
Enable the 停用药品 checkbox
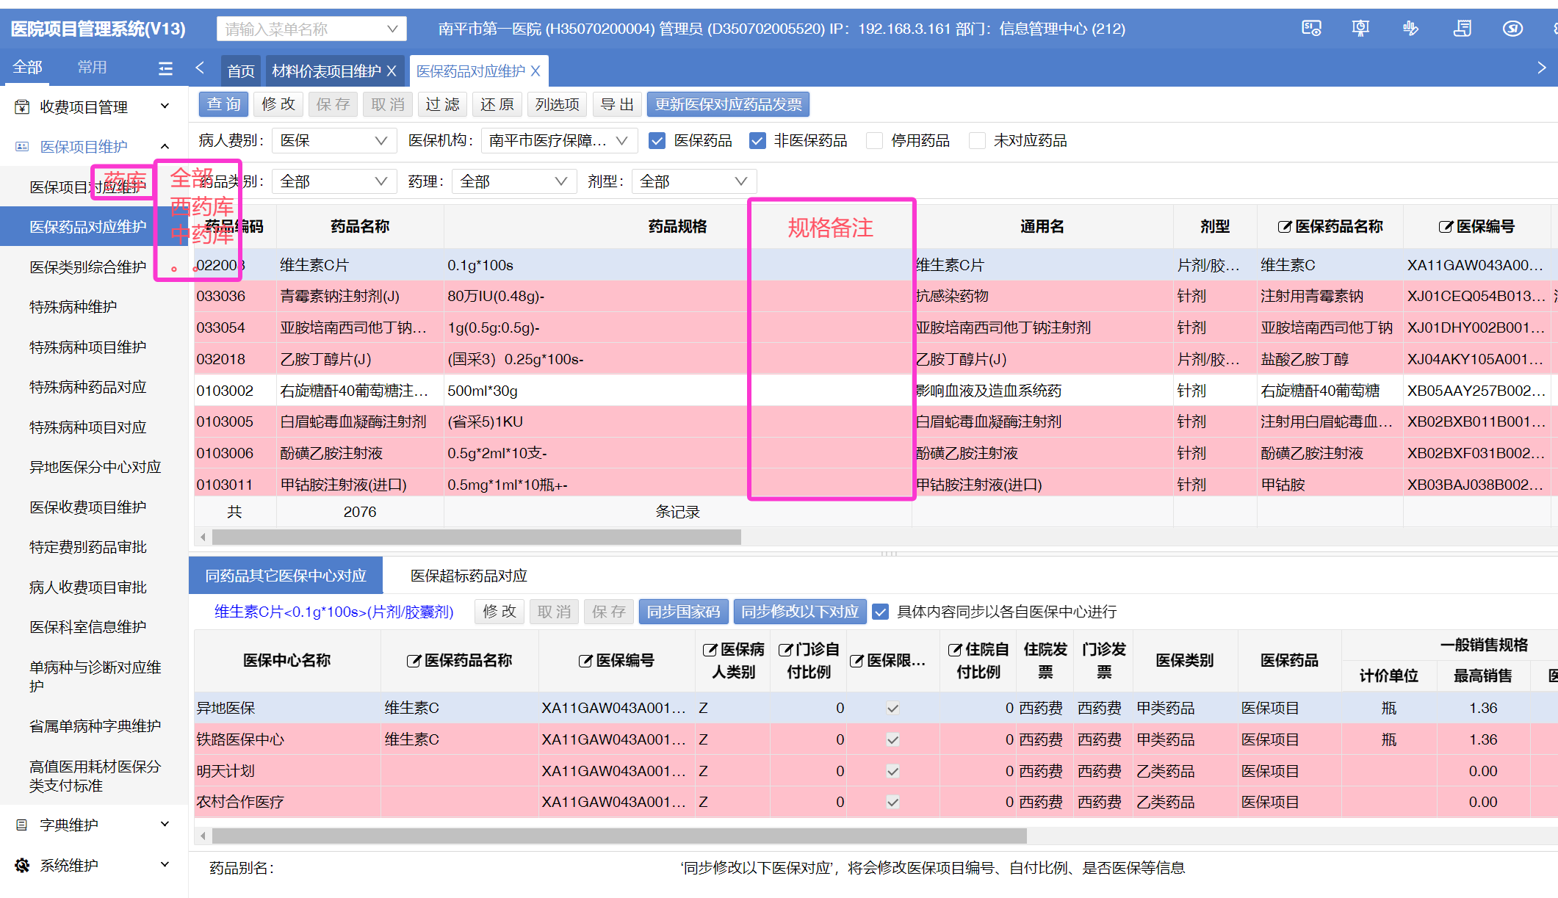(874, 141)
